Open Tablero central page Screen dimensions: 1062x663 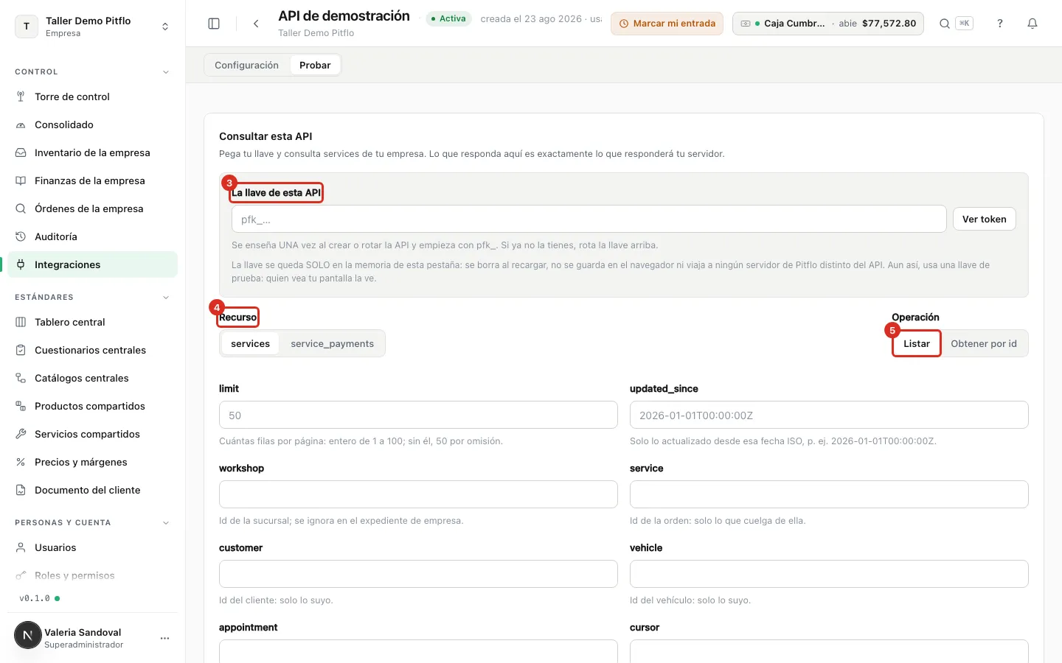(92, 322)
